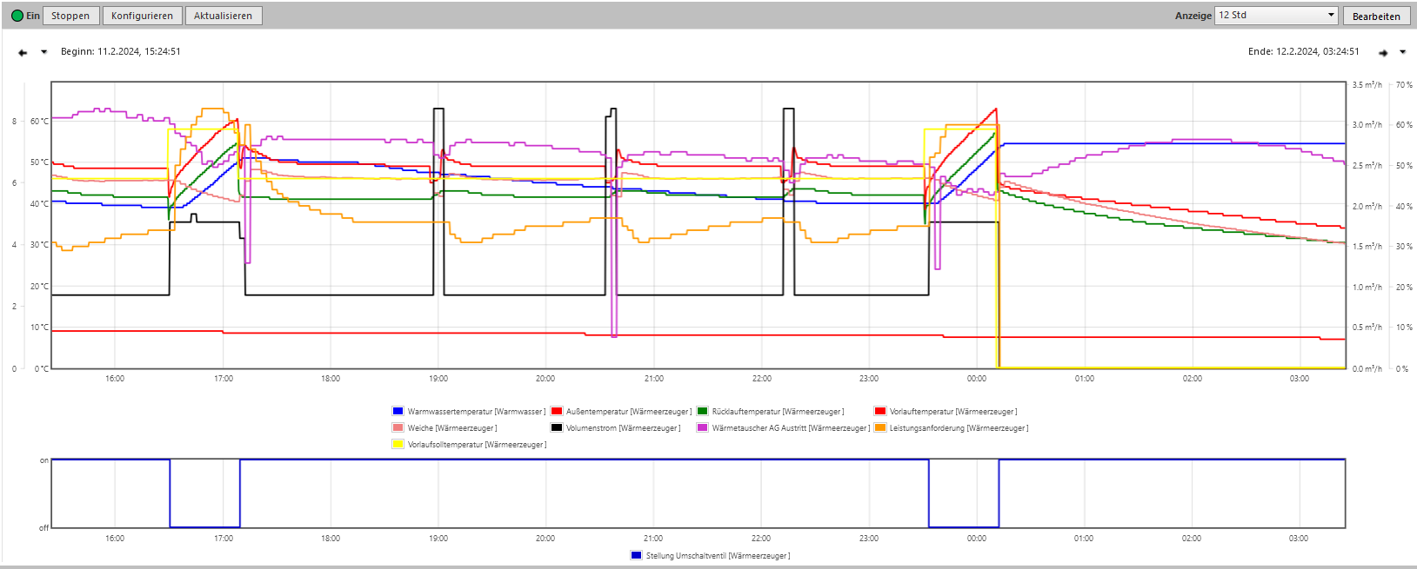Select the Volumenstrom [Wärmeerzeuger] legend label

[624, 428]
